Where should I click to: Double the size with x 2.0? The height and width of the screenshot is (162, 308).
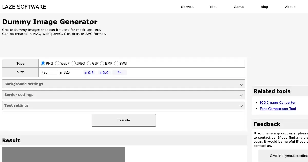[104, 73]
